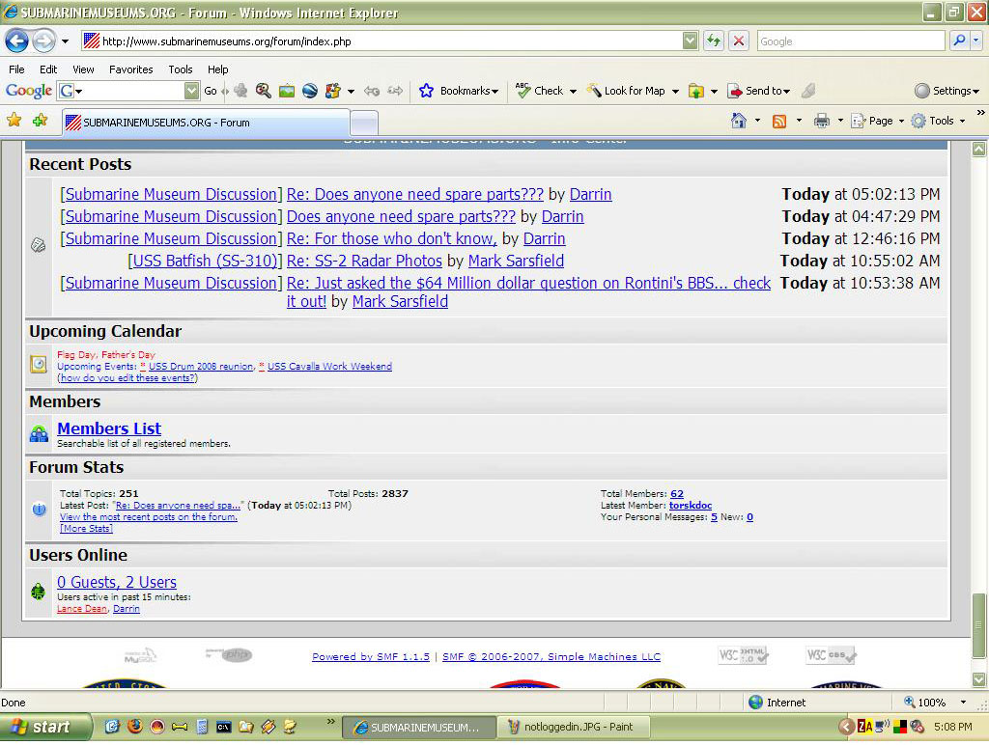Click the Members List people icon
The width and height of the screenshot is (989, 745).
coord(39,434)
